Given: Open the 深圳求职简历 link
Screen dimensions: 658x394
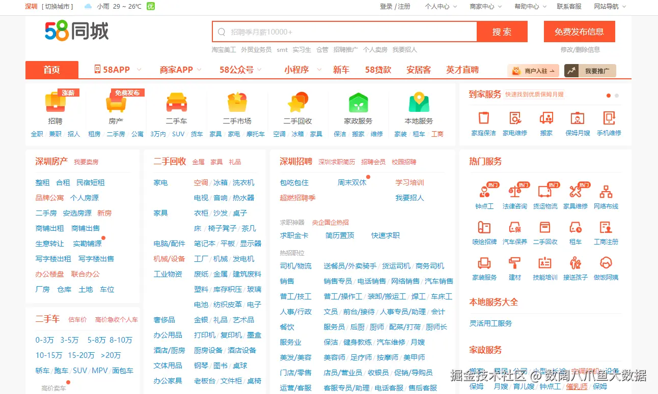Looking at the screenshot, I should pyautogui.click(x=337, y=162).
